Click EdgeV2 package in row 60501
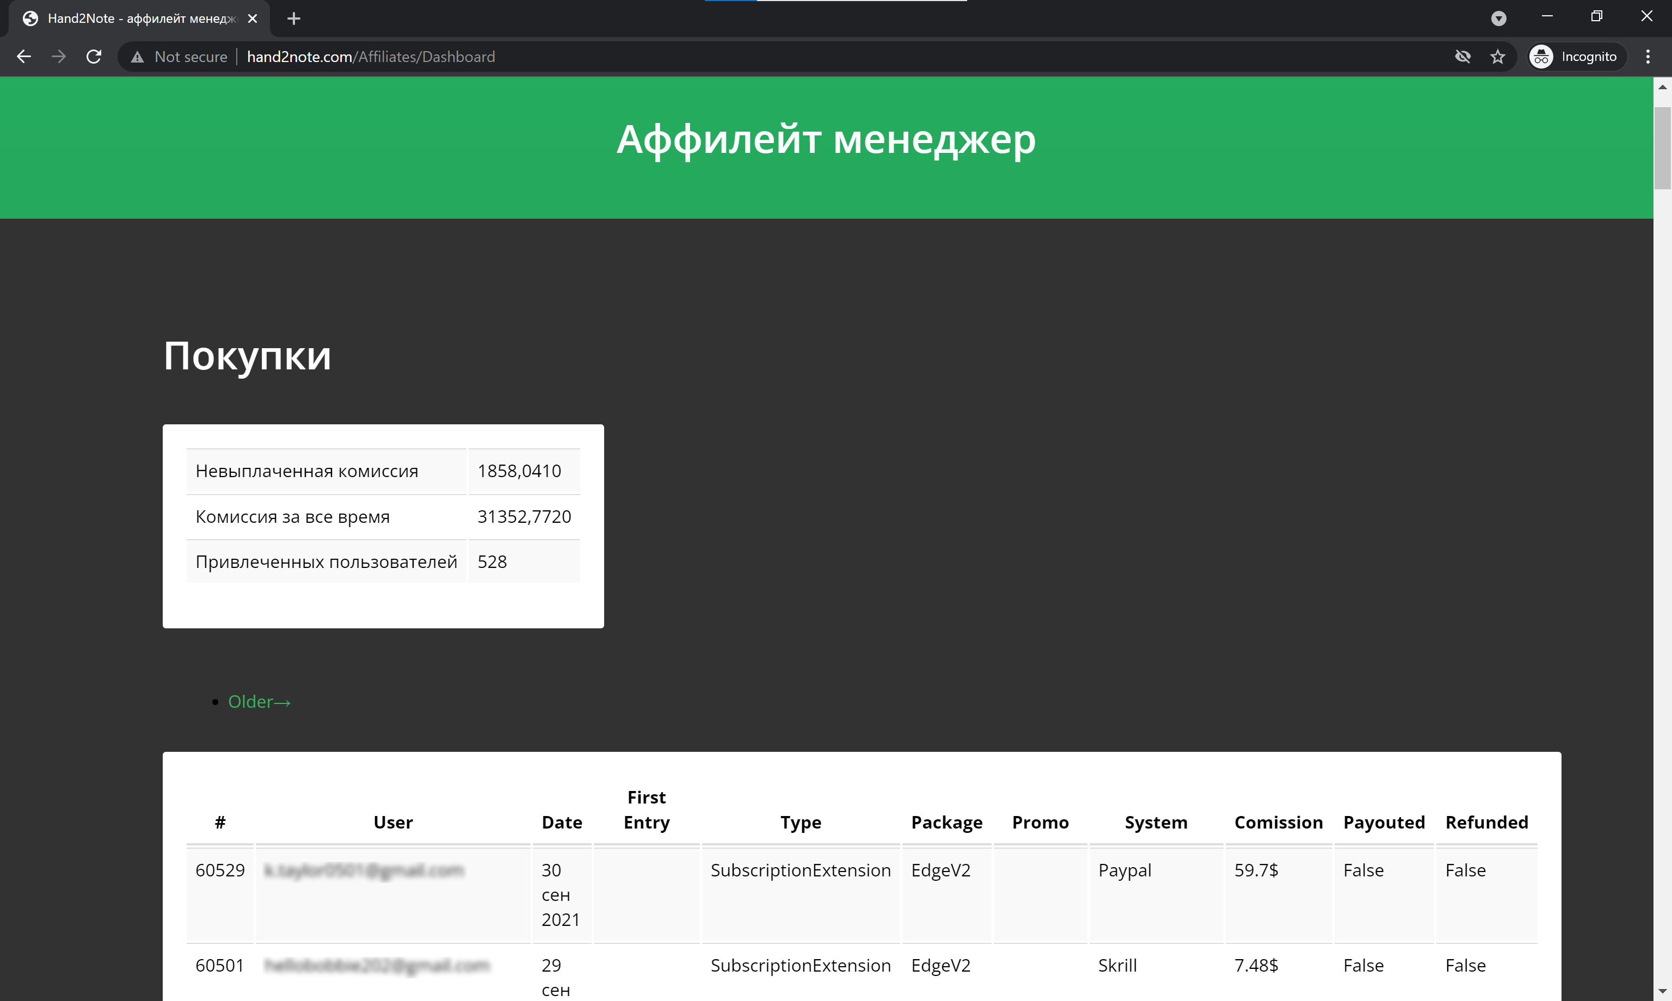The height and width of the screenshot is (1001, 1672). [940, 965]
